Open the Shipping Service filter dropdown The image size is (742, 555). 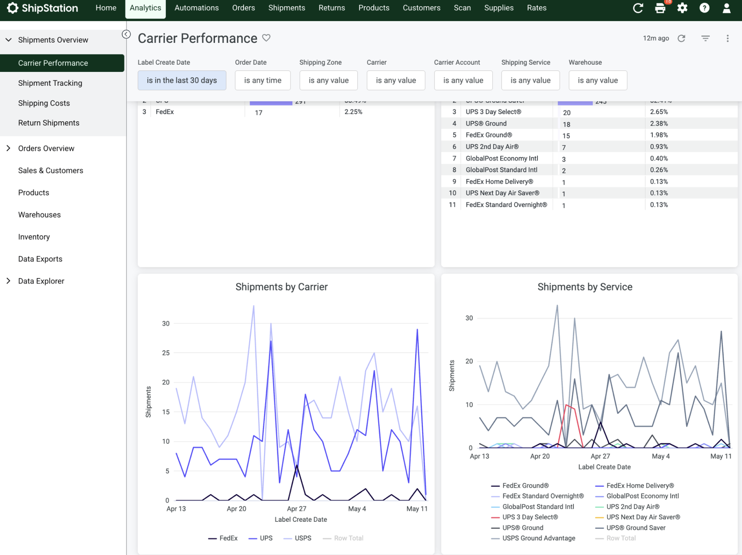tap(530, 80)
